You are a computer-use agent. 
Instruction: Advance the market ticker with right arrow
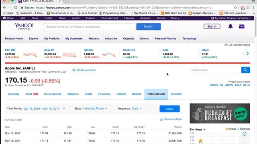[x=247, y=54]
